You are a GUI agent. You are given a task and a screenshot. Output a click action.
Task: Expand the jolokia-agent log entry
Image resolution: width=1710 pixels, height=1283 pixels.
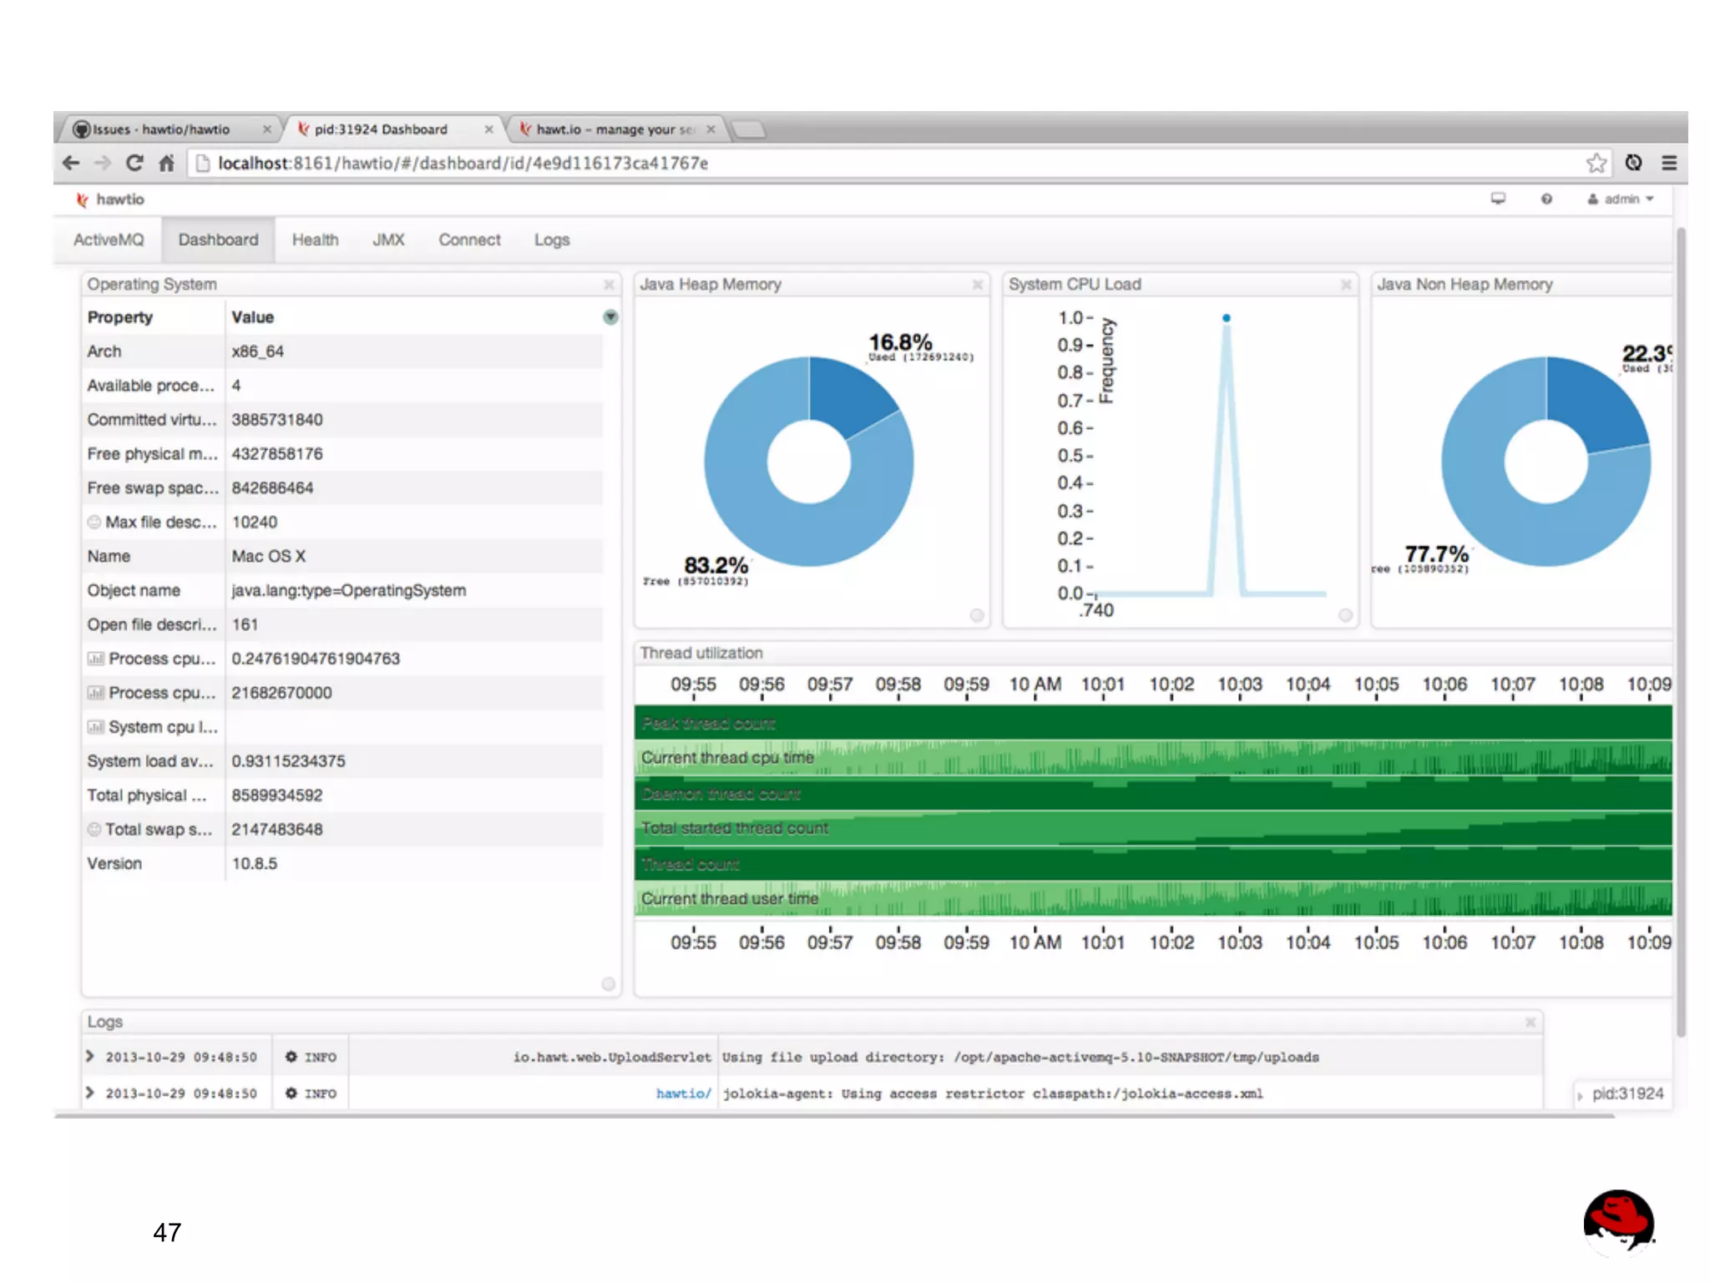pyautogui.click(x=90, y=1093)
